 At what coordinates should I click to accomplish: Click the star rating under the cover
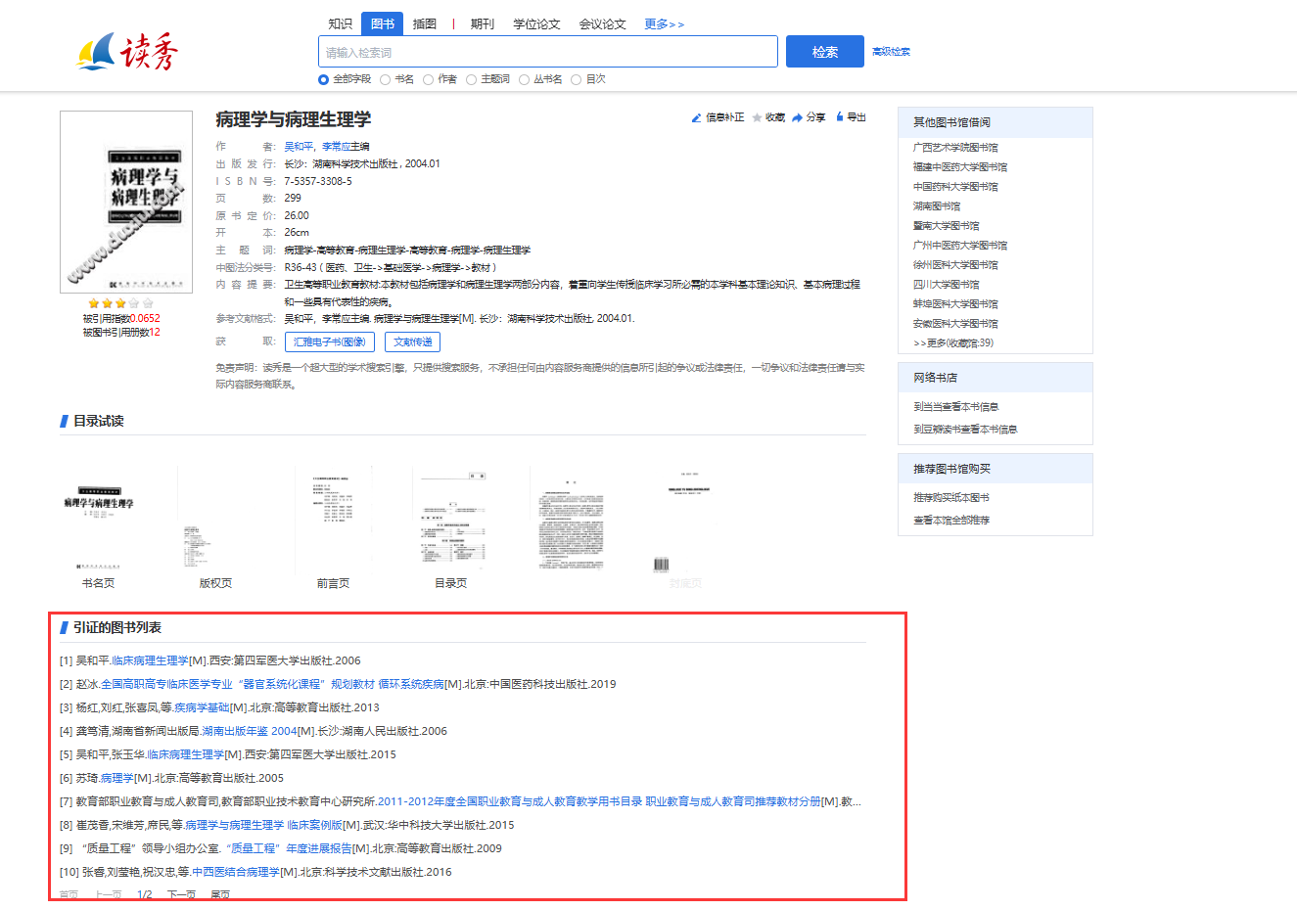click(120, 303)
